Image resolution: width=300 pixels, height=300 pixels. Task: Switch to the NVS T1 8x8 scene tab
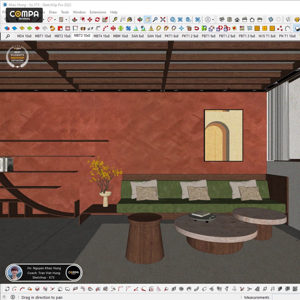267,36
